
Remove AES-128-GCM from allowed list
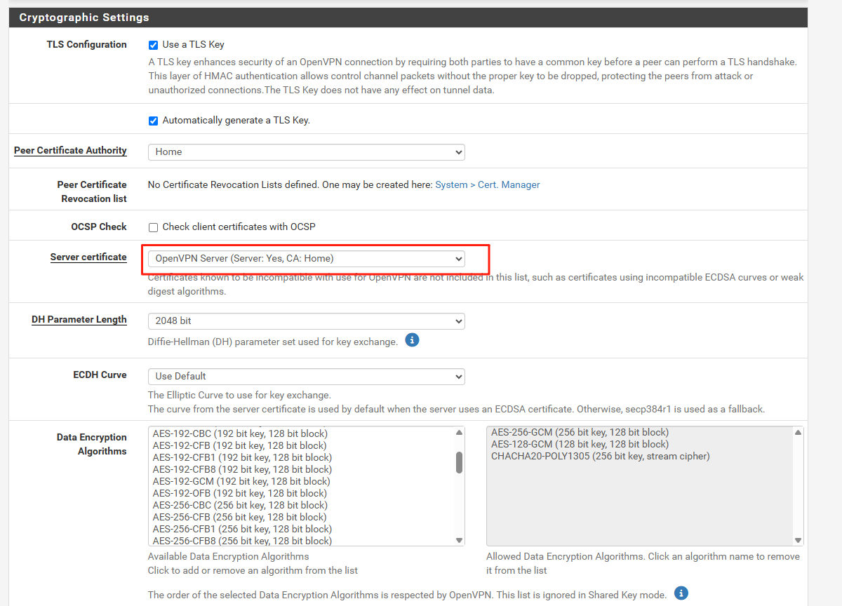coord(580,444)
